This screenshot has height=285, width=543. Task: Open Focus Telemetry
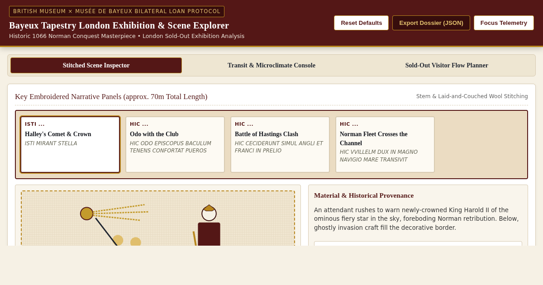click(504, 23)
